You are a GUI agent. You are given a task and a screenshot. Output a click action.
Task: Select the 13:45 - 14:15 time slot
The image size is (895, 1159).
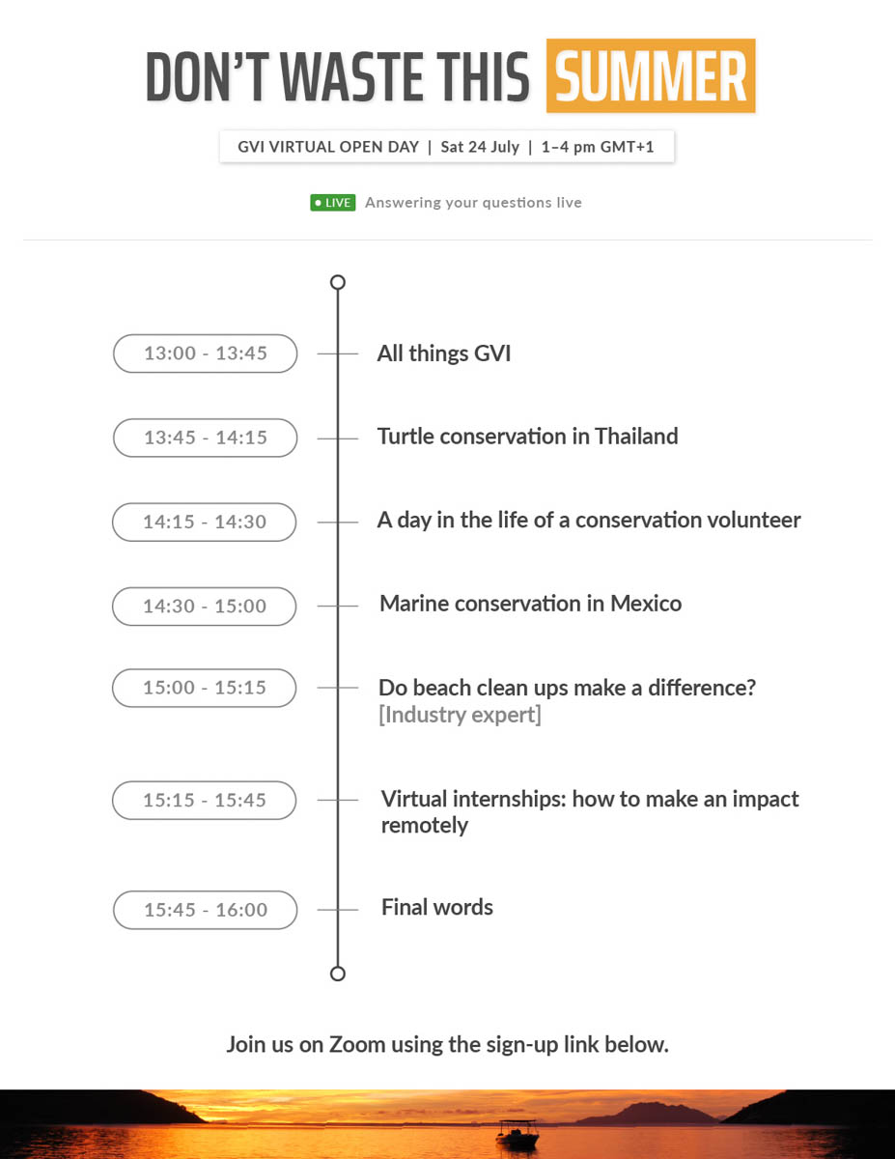pos(206,438)
